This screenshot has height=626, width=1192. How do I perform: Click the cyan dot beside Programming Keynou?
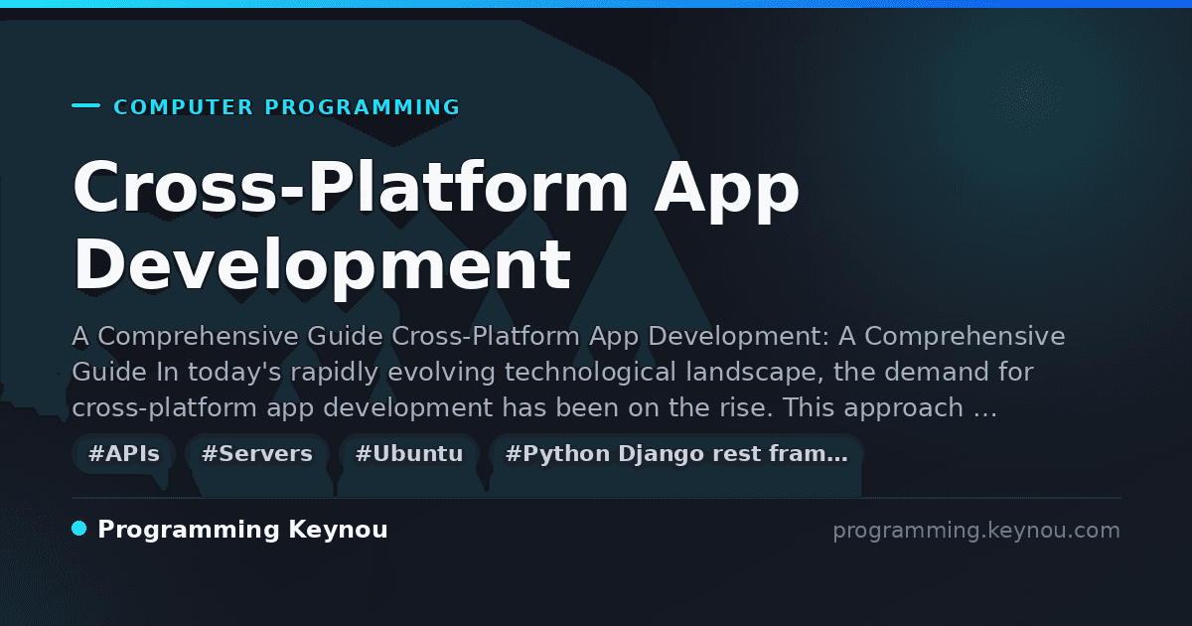click(79, 529)
